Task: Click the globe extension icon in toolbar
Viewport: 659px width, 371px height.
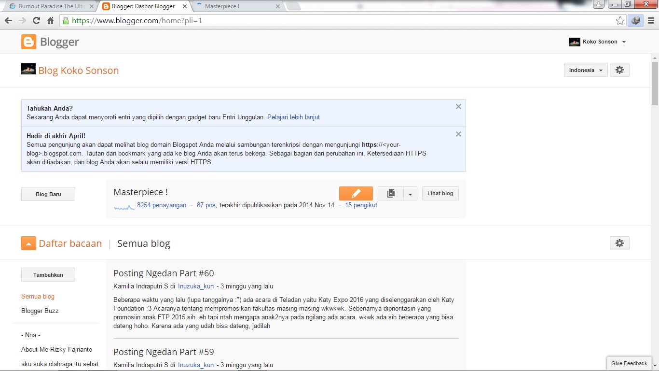Action: click(x=635, y=21)
